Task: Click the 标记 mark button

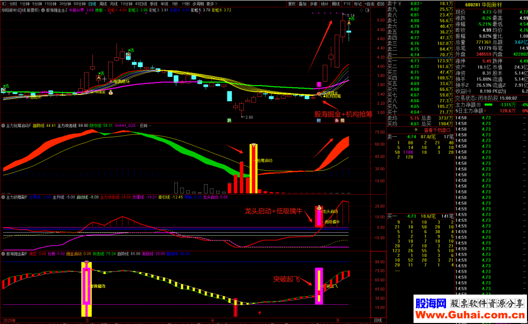Action: click(x=358, y=4)
